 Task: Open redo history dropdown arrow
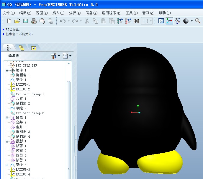click(81, 21)
